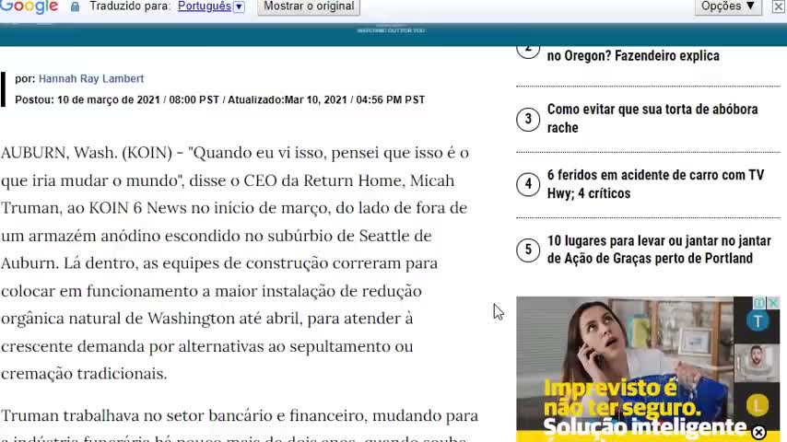
Task: Click the post date 10 de março de 2021
Action: pyautogui.click(x=109, y=99)
